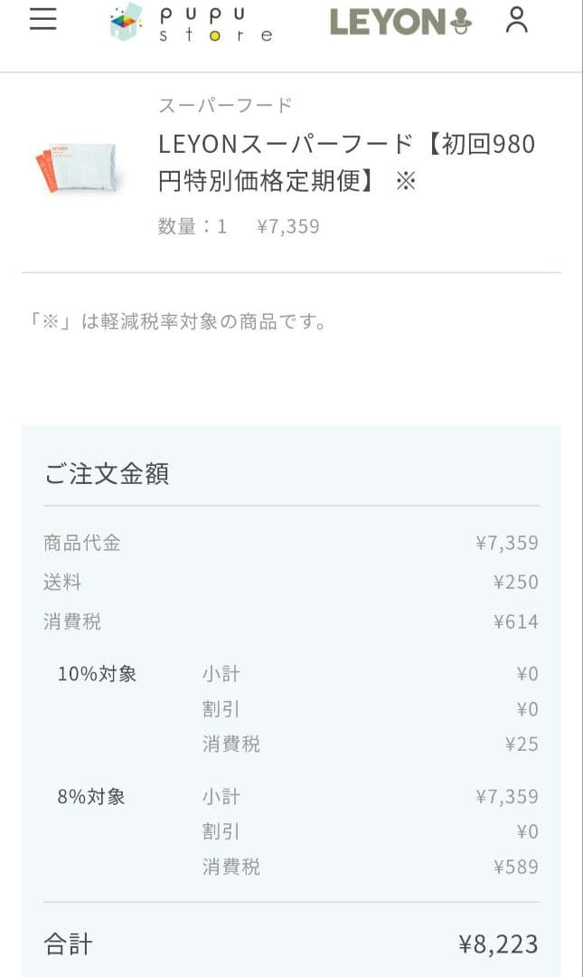This screenshot has height=977, width=583.
Task: Select the スーパーフード category label
Action: [x=226, y=104]
